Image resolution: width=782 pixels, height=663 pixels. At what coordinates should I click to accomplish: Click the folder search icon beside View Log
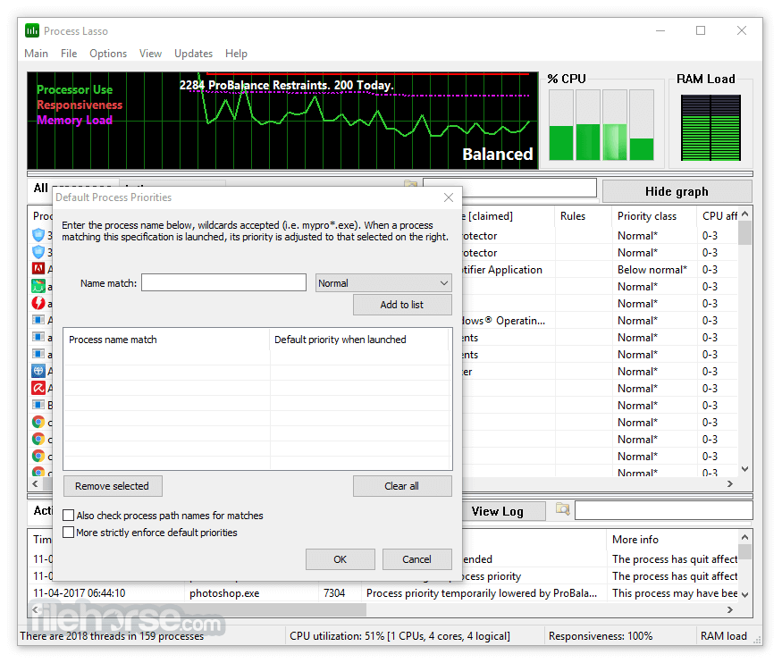562,510
